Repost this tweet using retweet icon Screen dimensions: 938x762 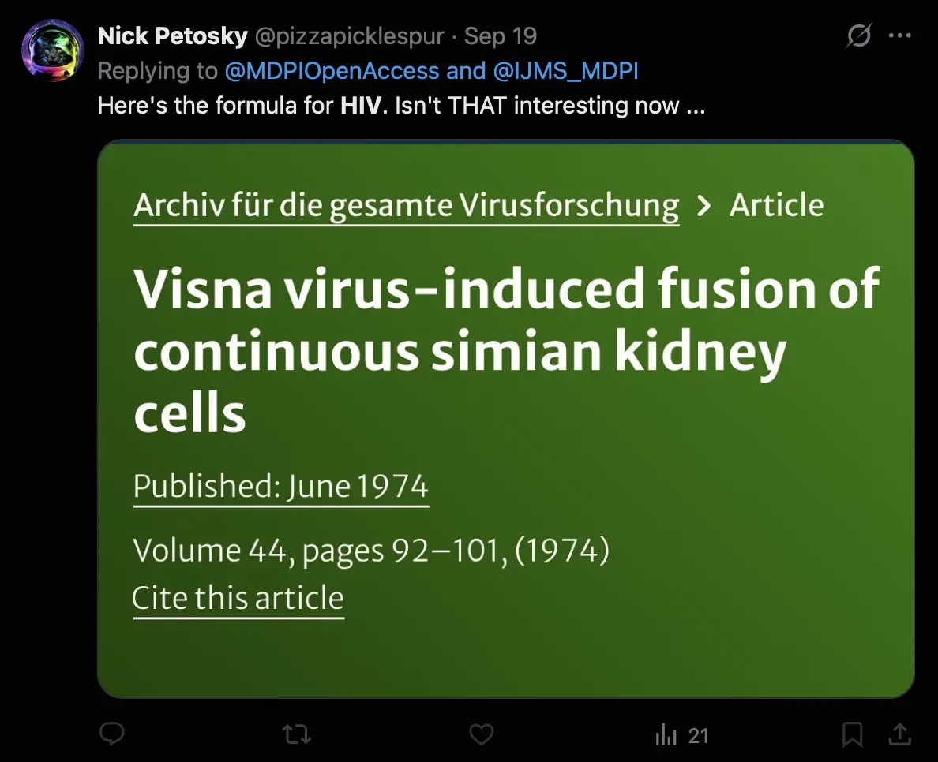click(x=297, y=735)
